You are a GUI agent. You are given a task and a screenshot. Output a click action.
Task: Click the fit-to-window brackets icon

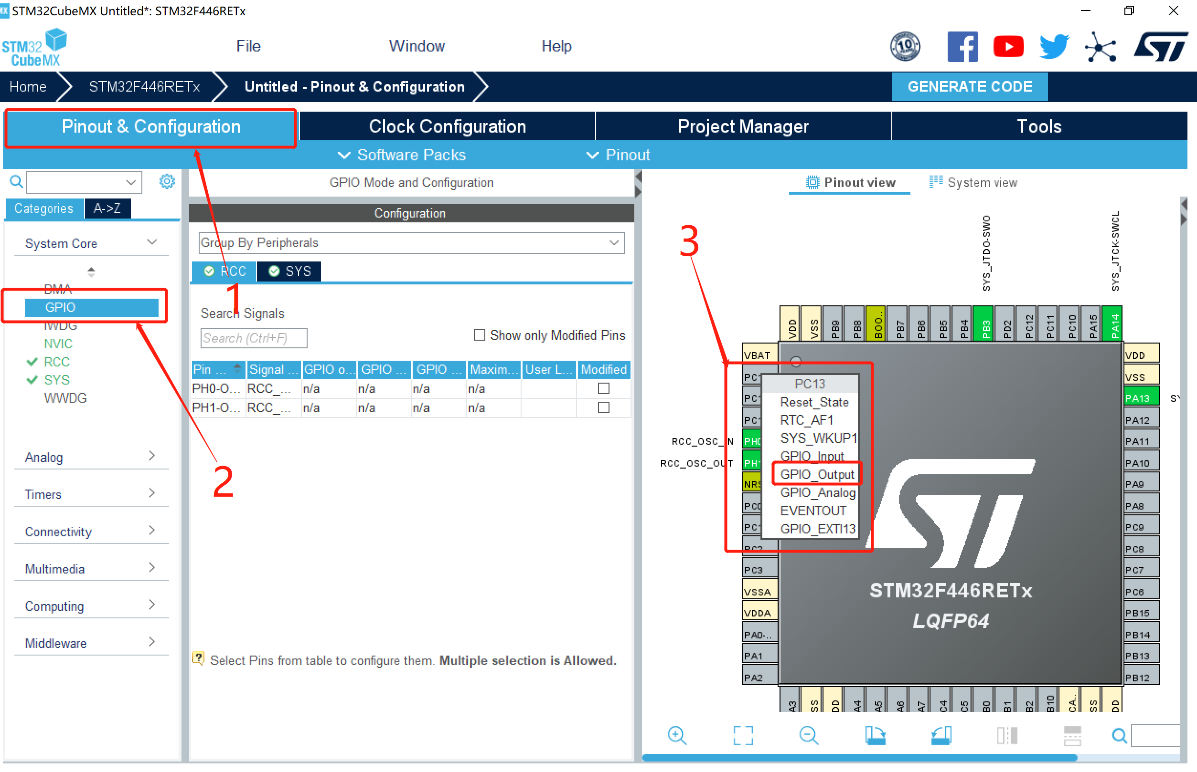pyautogui.click(x=743, y=735)
